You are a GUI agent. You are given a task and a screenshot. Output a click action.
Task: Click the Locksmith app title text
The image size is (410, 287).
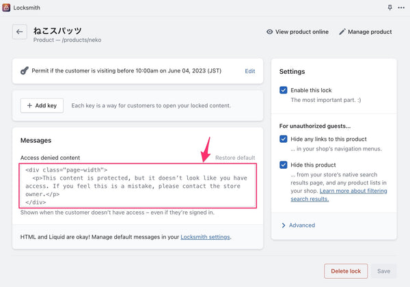(27, 8)
